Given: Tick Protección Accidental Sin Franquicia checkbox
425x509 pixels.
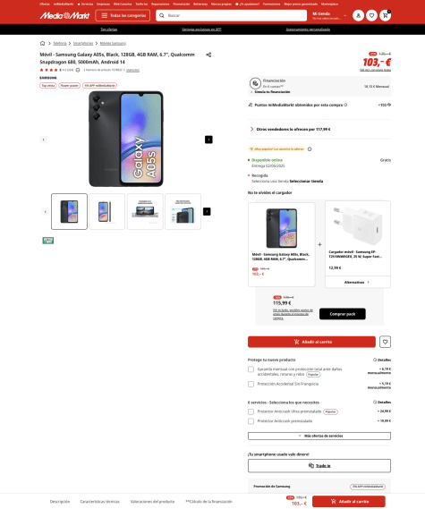Looking at the screenshot, I should (251, 384).
